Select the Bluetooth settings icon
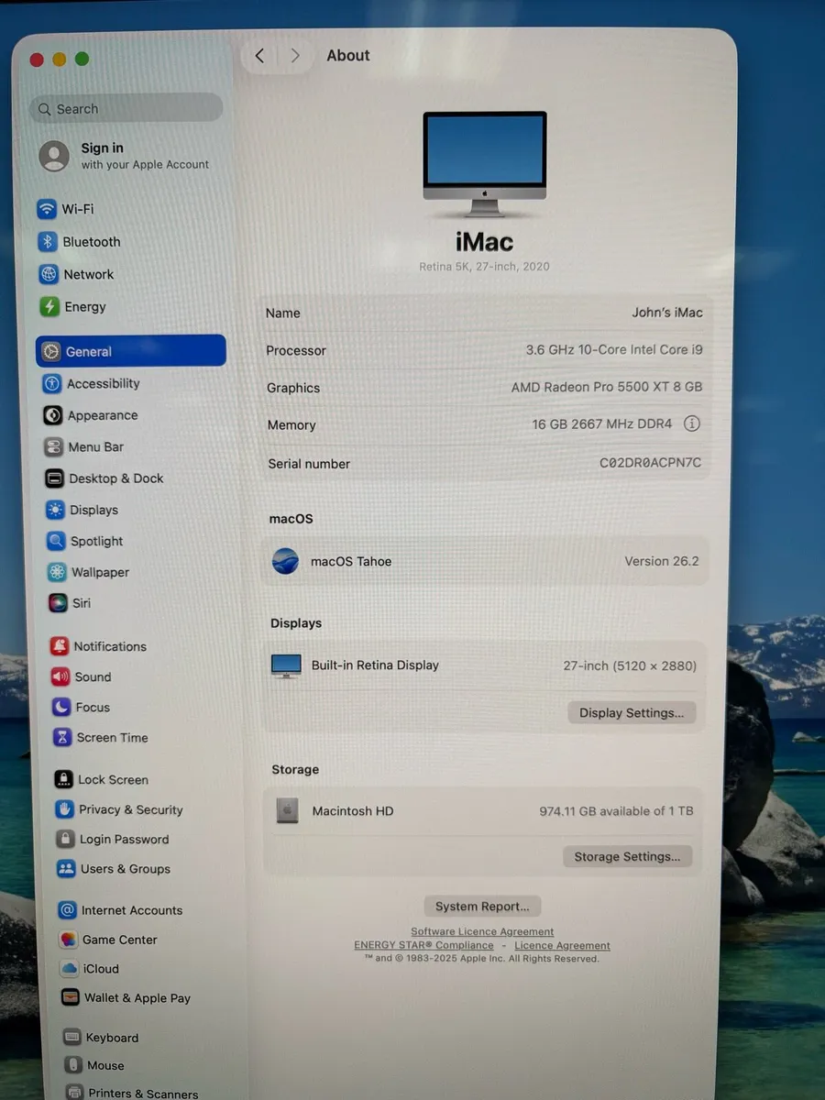 click(48, 242)
